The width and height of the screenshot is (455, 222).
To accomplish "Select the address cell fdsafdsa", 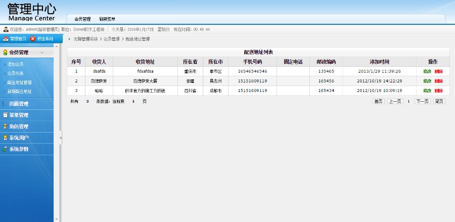I will (x=146, y=71).
